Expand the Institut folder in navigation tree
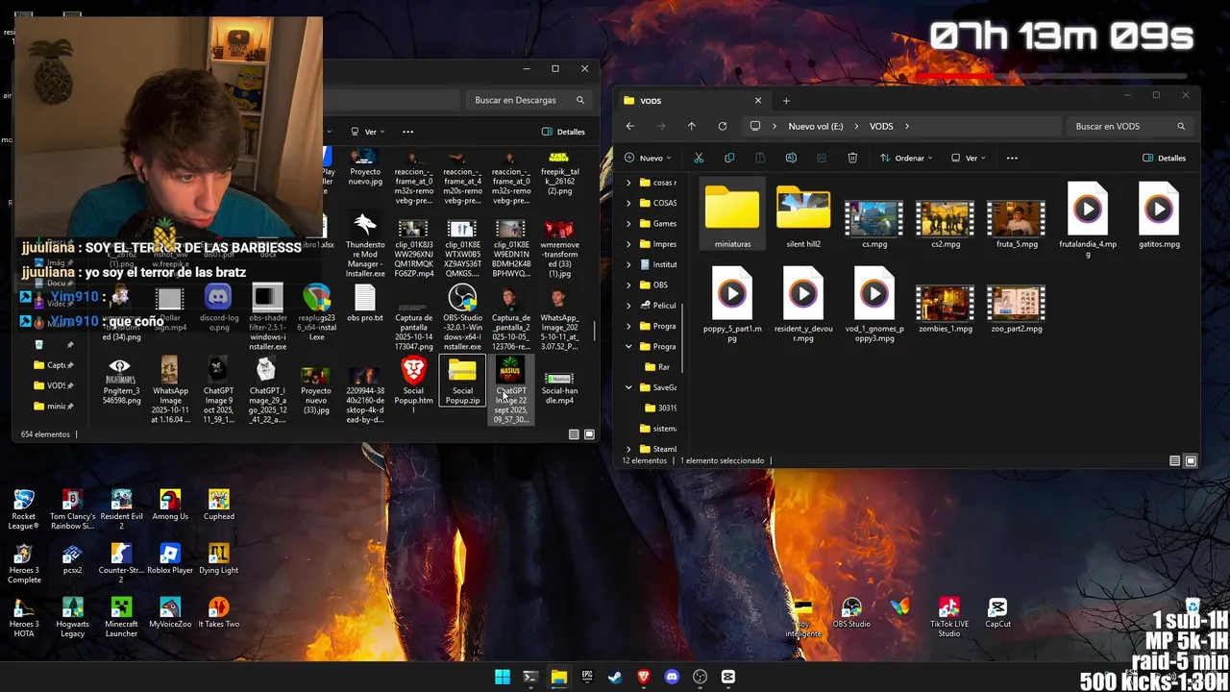The image size is (1230, 692). pos(629,264)
